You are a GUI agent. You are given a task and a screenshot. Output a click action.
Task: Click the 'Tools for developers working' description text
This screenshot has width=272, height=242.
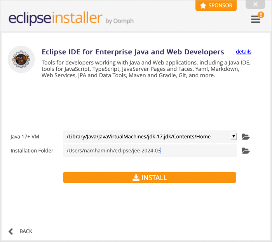(x=146, y=69)
